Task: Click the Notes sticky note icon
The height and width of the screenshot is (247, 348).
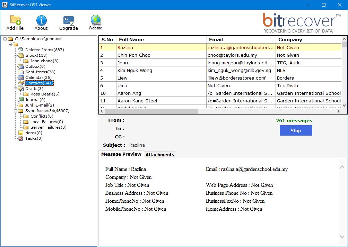Action: 21,133
